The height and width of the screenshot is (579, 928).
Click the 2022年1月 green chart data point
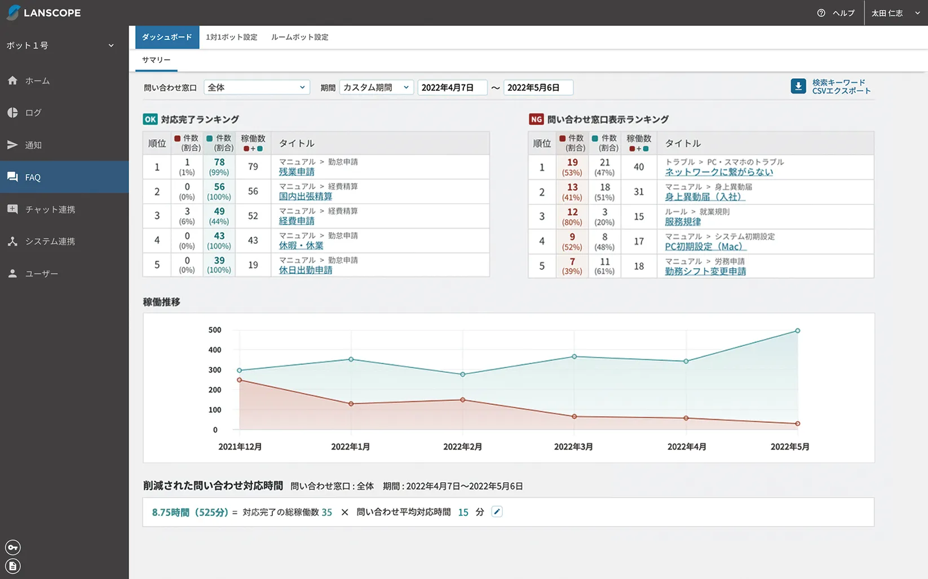click(x=351, y=359)
